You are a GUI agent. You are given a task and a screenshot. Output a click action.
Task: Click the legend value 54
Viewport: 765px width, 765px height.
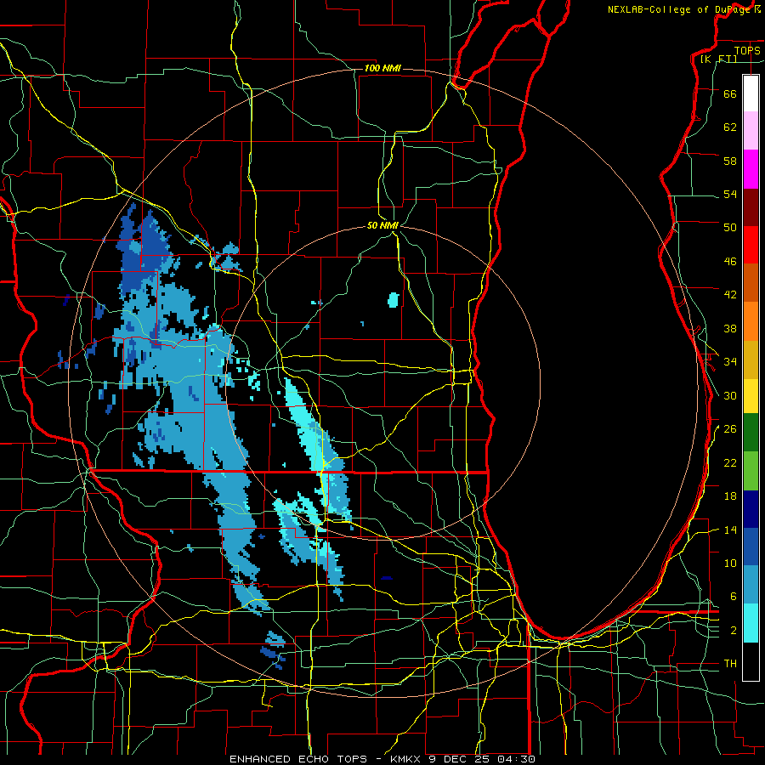coord(730,194)
